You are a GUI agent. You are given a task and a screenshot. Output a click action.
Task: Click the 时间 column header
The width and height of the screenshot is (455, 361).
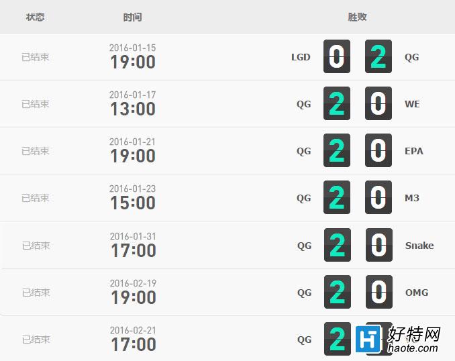click(x=133, y=17)
